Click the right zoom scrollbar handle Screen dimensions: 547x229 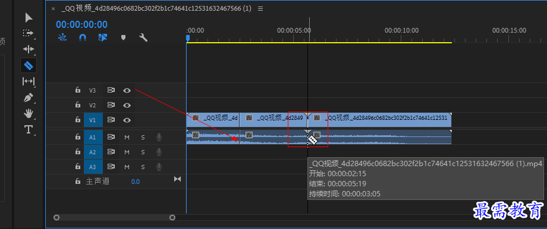coord(172,218)
